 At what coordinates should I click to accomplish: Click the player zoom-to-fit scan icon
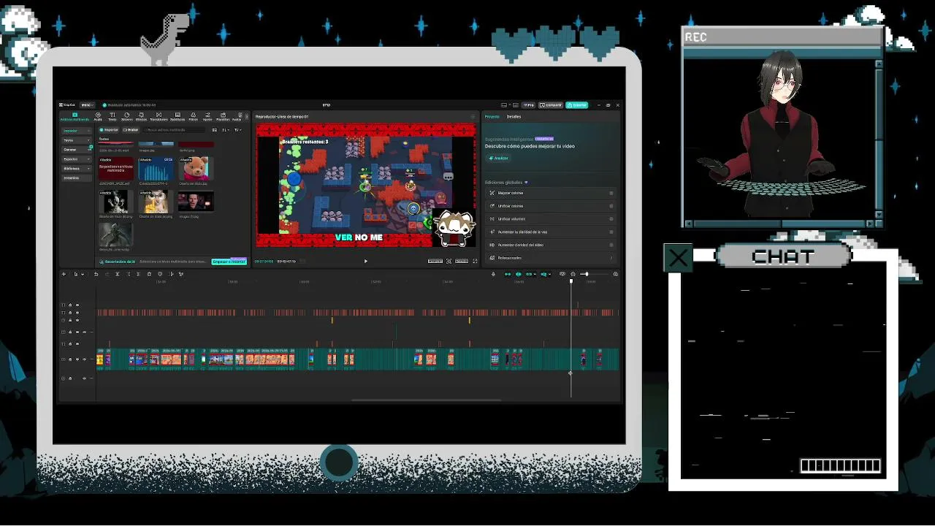(449, 261)
